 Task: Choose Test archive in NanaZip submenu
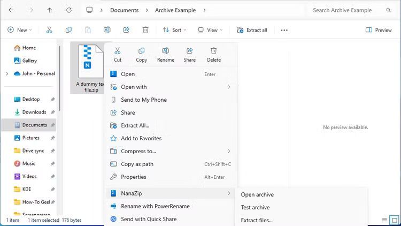(255, 207)
